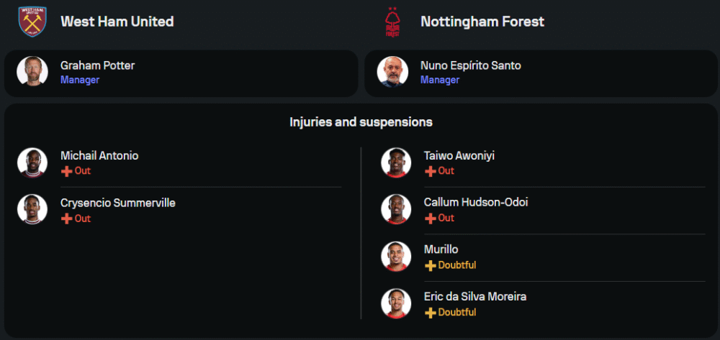
Task: Click Taiwo Awoniyi's red injury cross icon
Action: point(431,171)
